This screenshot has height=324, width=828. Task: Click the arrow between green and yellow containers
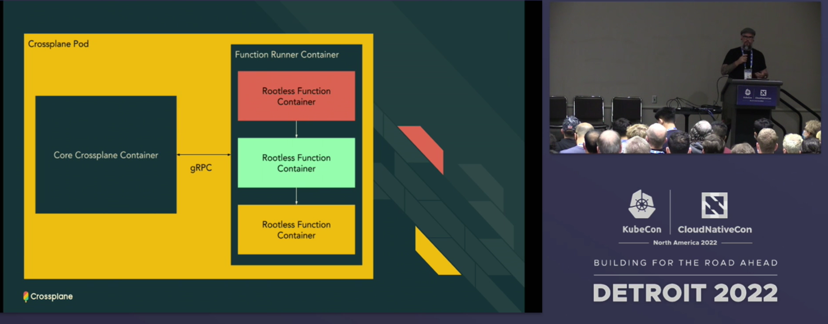click(296, 196)
